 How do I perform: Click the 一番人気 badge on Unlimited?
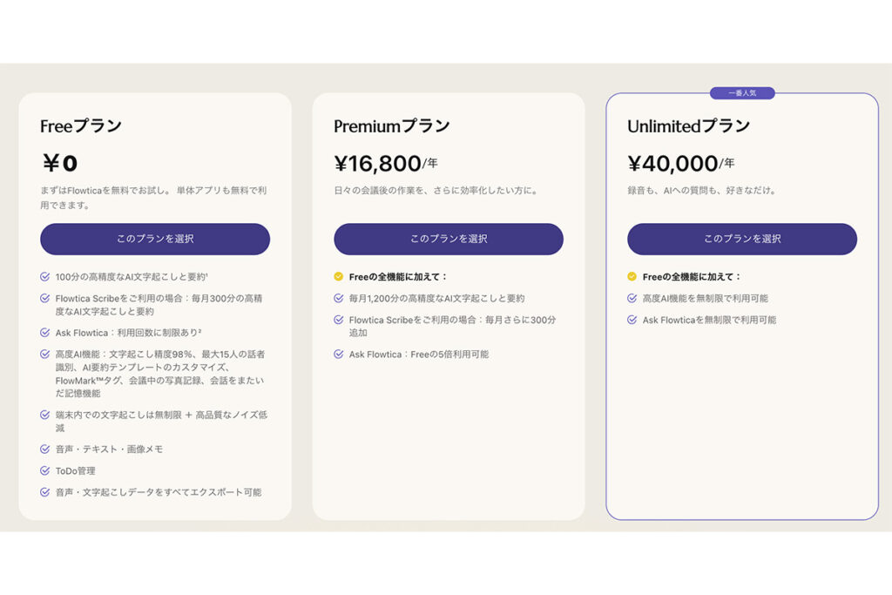point(742,92)
